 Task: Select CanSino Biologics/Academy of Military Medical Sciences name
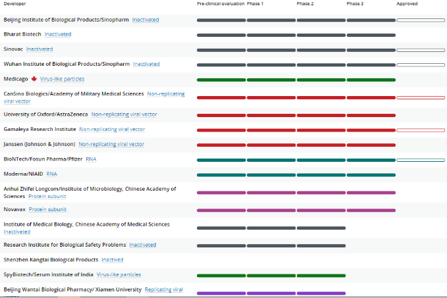pyautogui.click(x=74, y=93)
